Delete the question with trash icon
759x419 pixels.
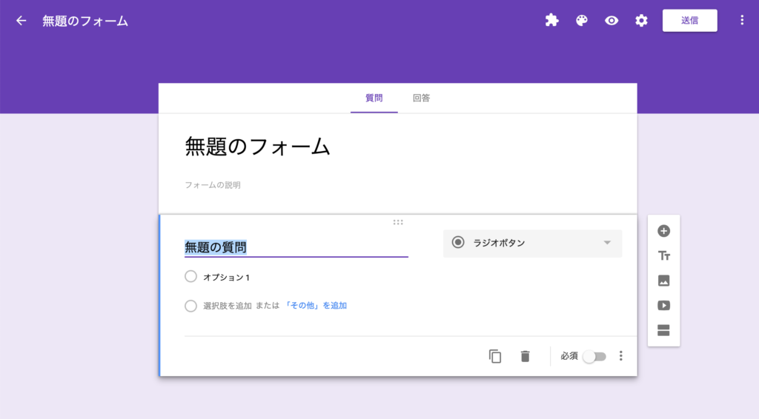[526, 356]
